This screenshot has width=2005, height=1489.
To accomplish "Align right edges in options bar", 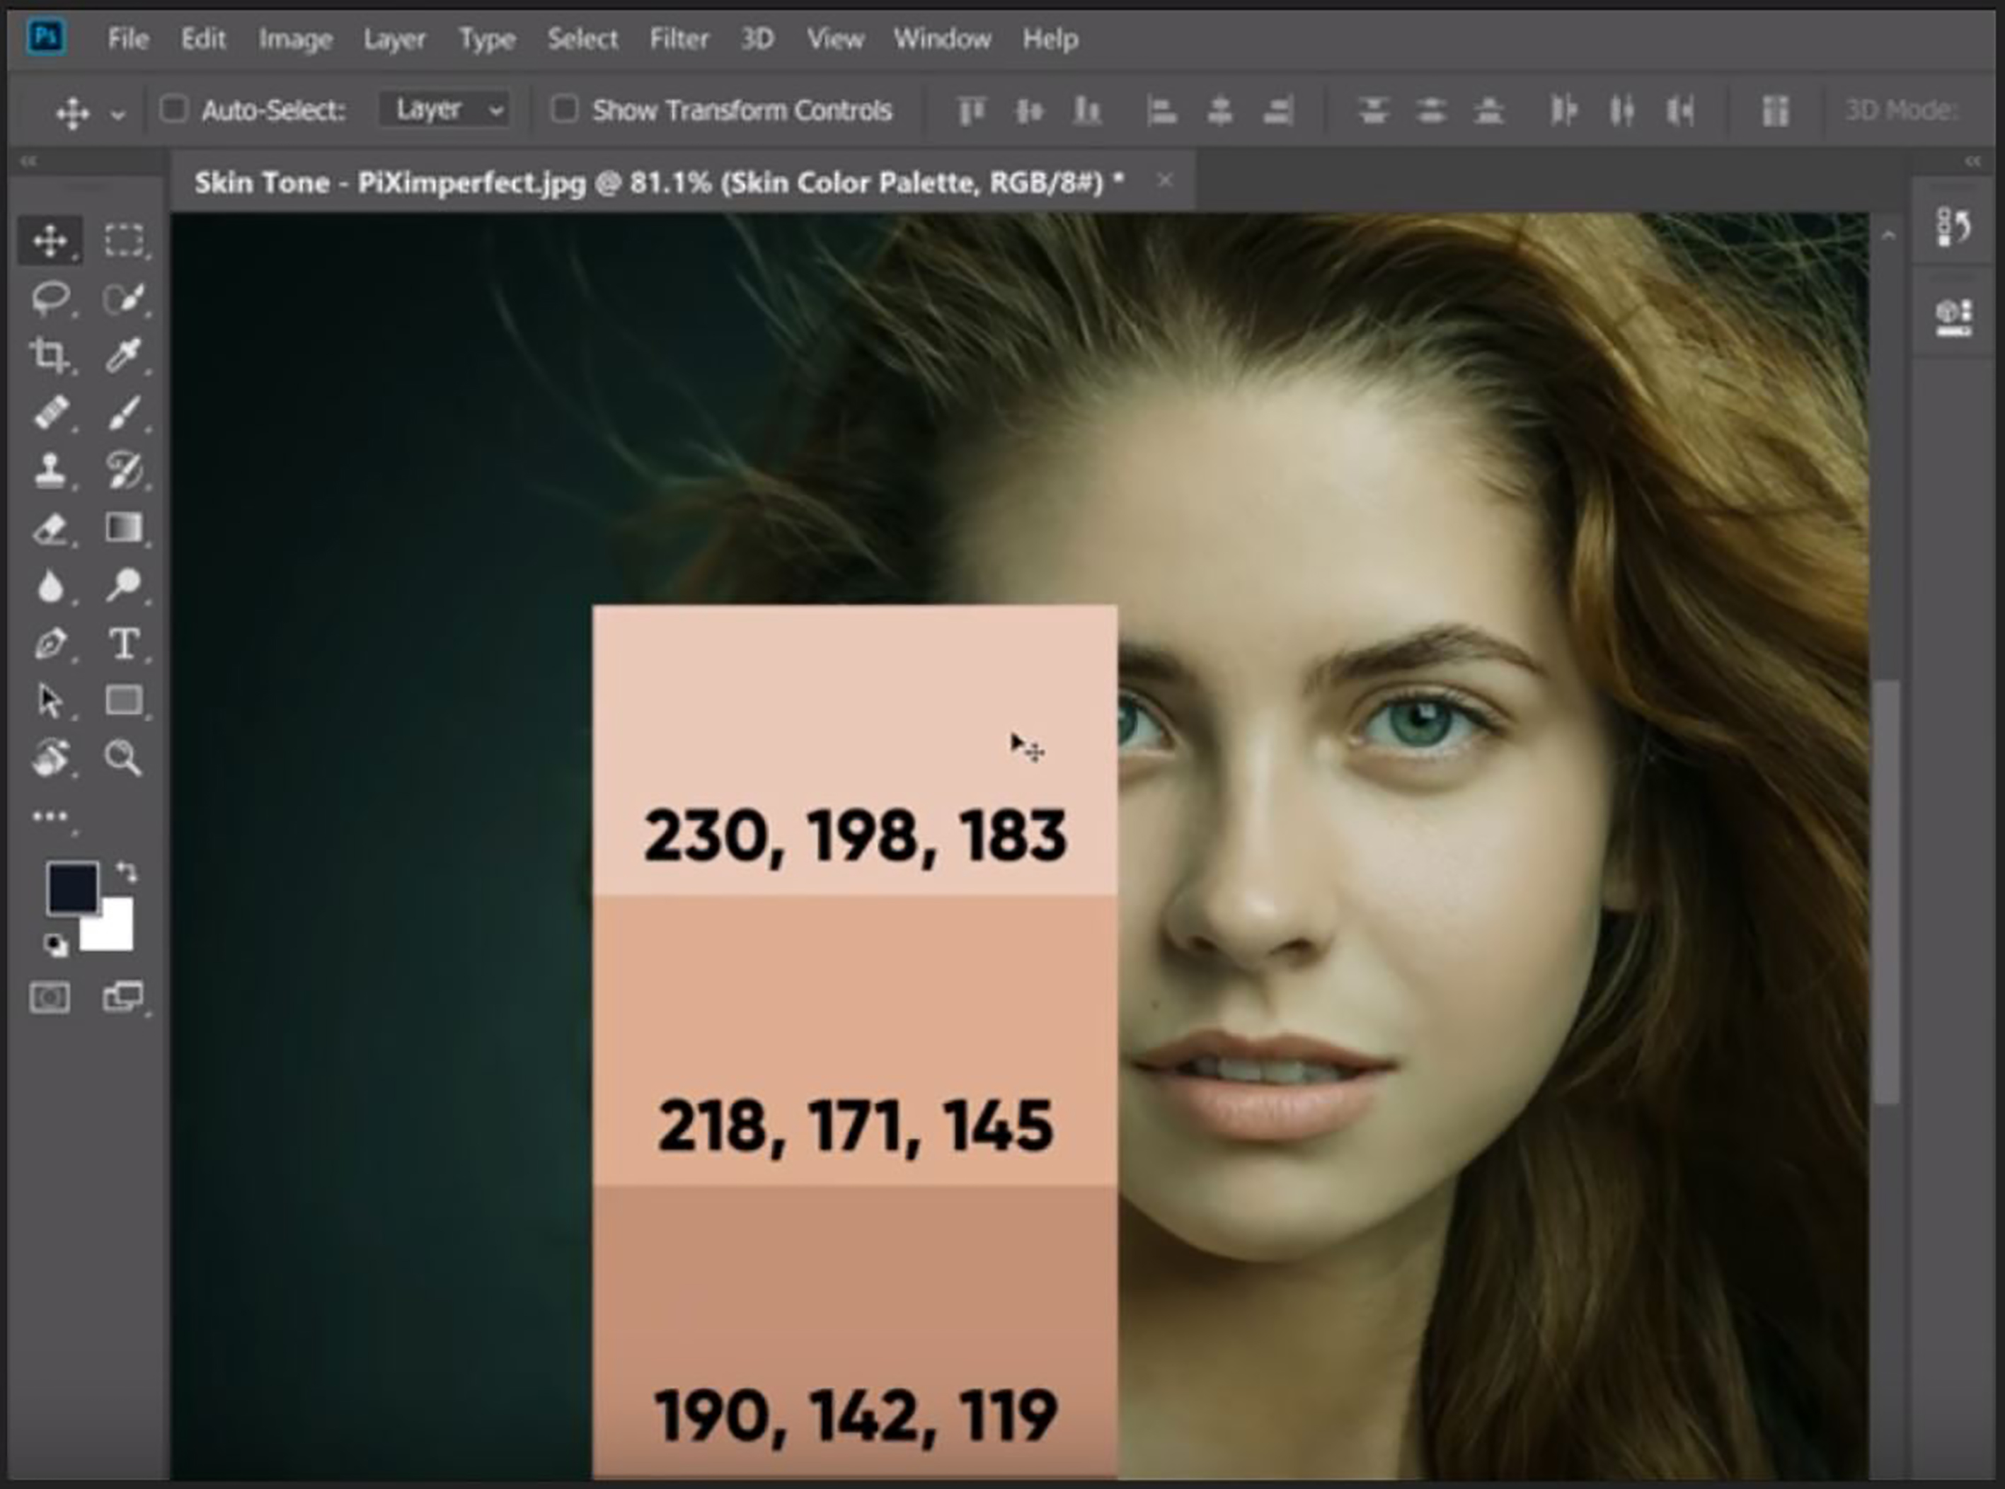I will (1278, 111).
